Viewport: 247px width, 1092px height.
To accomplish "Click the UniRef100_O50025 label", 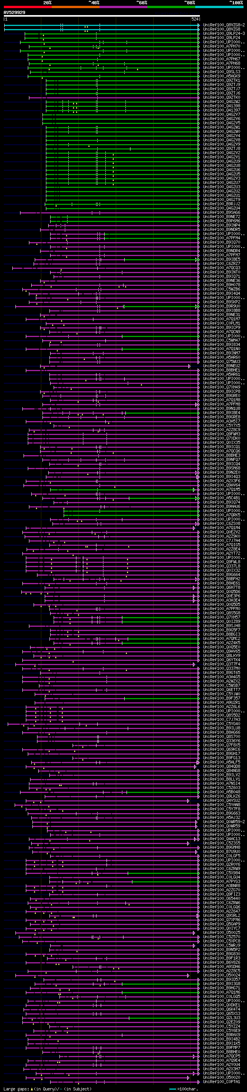I will 222,933.
